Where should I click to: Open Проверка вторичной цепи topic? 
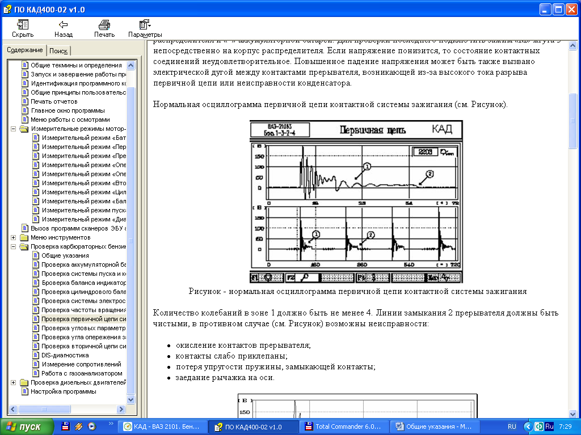(x=84, y=346)
